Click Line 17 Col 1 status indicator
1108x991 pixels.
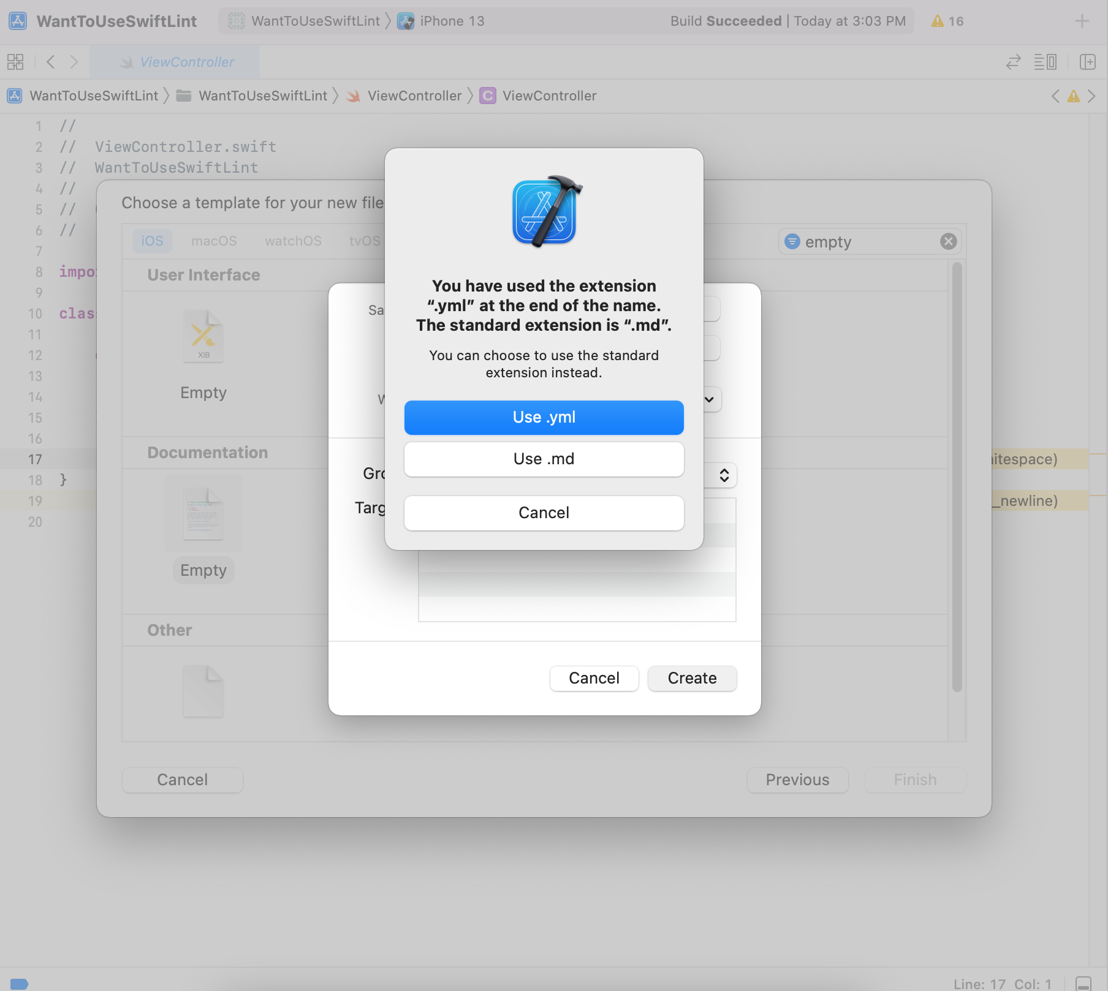coord(1002,984)
